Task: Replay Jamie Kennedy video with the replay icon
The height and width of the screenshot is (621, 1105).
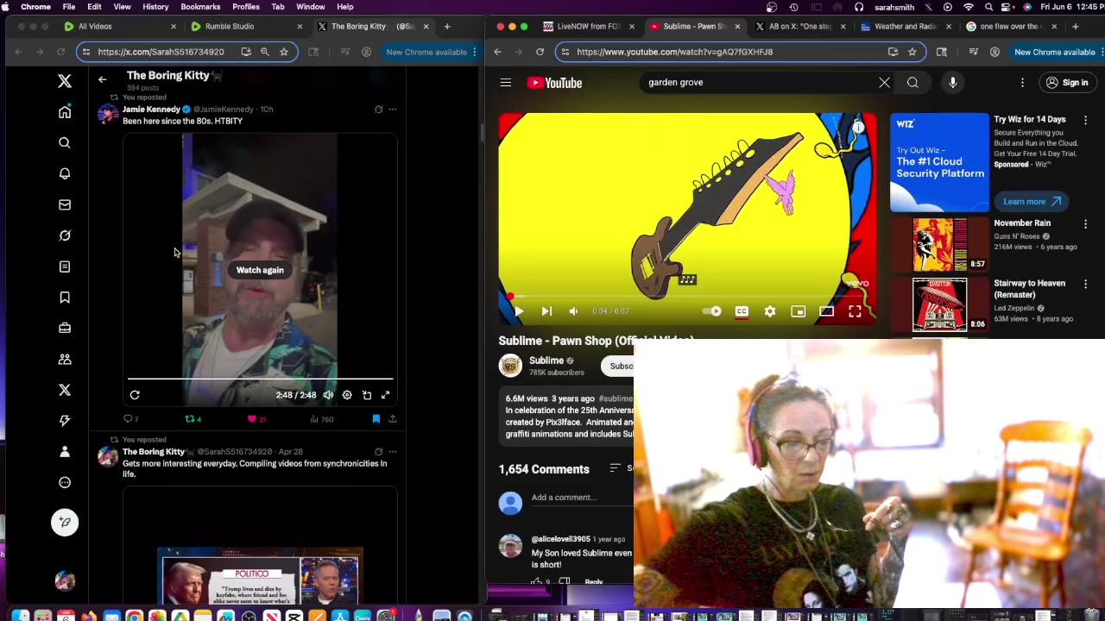Action: tap(135, 395)
